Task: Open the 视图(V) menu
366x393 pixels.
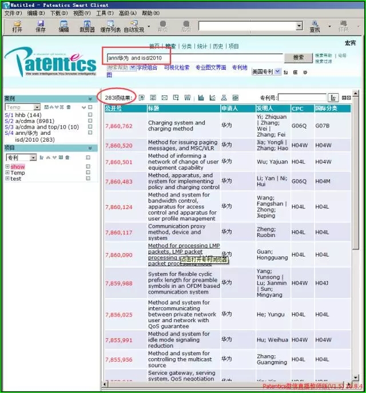Action: (x=81, y=13)
